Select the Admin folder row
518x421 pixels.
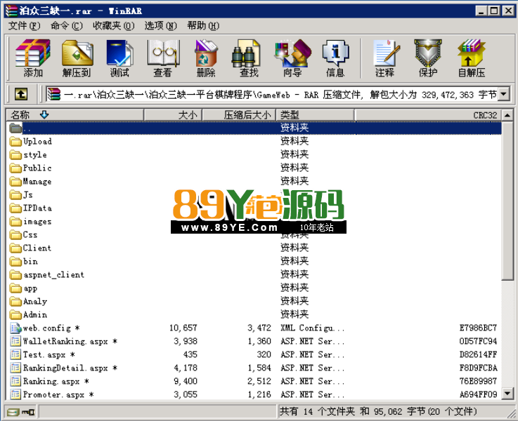point(254,315)
